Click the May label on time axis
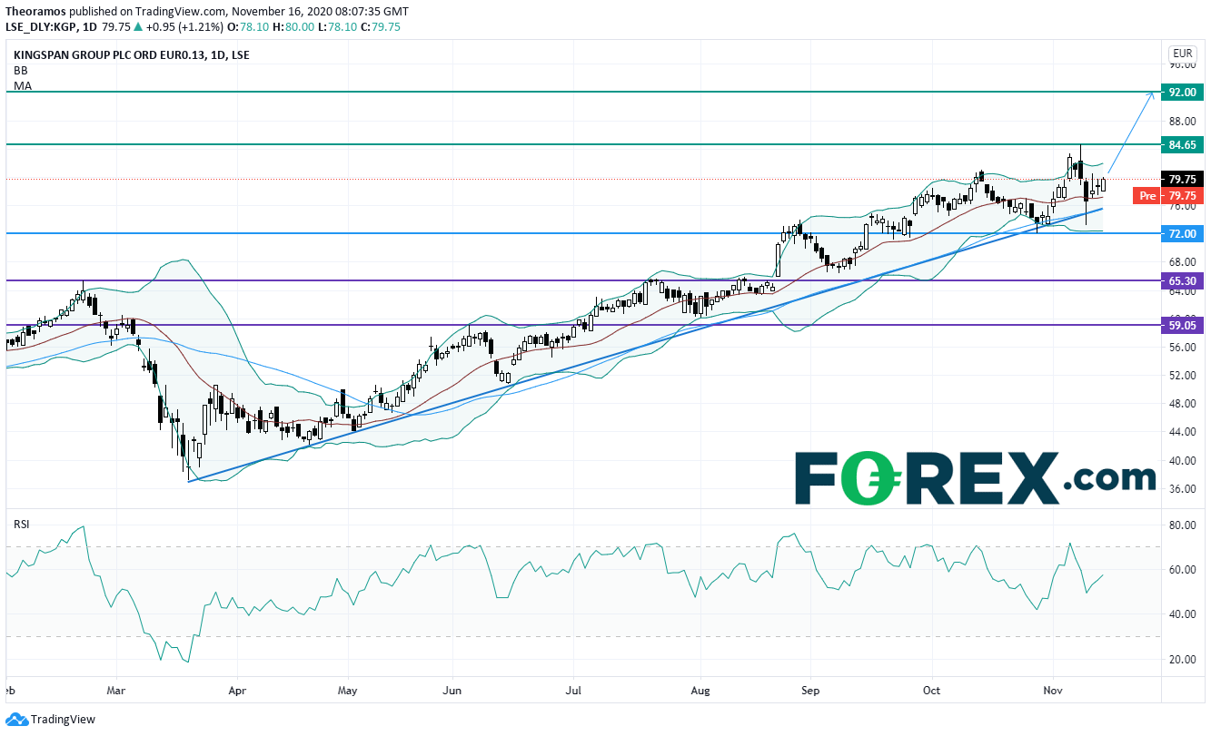Screen dimensions: 1211x736 [x=348, y=690]
